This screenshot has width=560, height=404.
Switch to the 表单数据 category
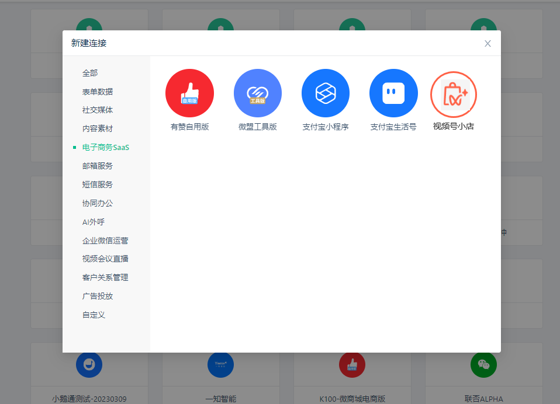[98, 92]
